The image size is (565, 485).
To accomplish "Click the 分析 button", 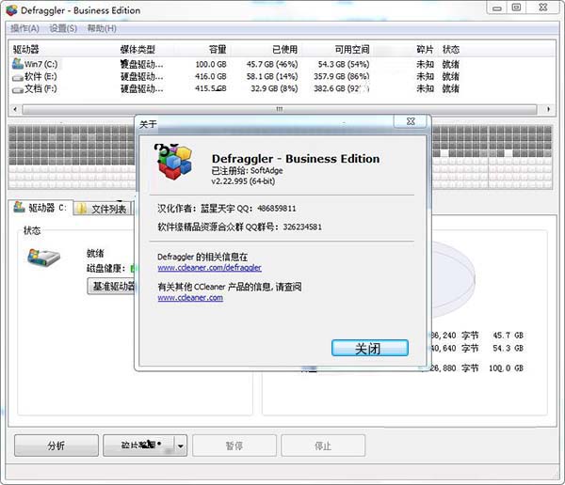I will 56,446.
